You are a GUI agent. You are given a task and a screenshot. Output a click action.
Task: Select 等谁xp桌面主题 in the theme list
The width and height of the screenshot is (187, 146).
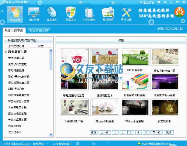click(x=17, y=120)
